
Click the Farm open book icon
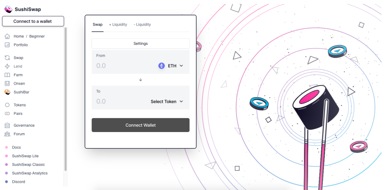[7, 75]
